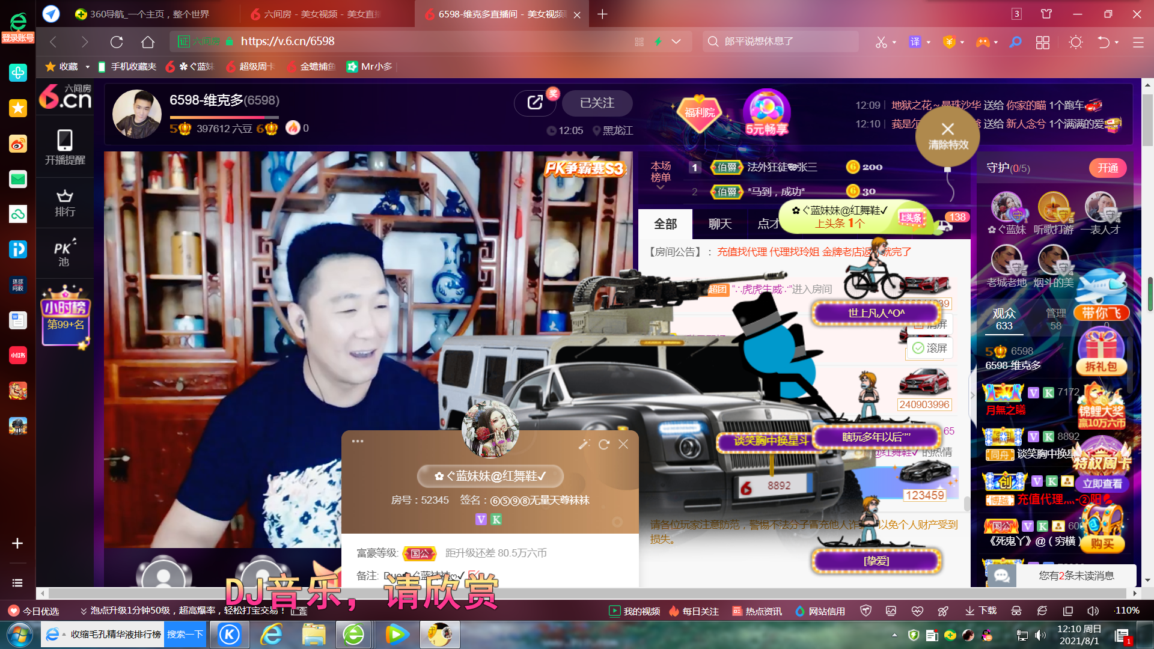Show hidden system tray icons arrow
The image size is (1154, 649).
coord(895,635)
